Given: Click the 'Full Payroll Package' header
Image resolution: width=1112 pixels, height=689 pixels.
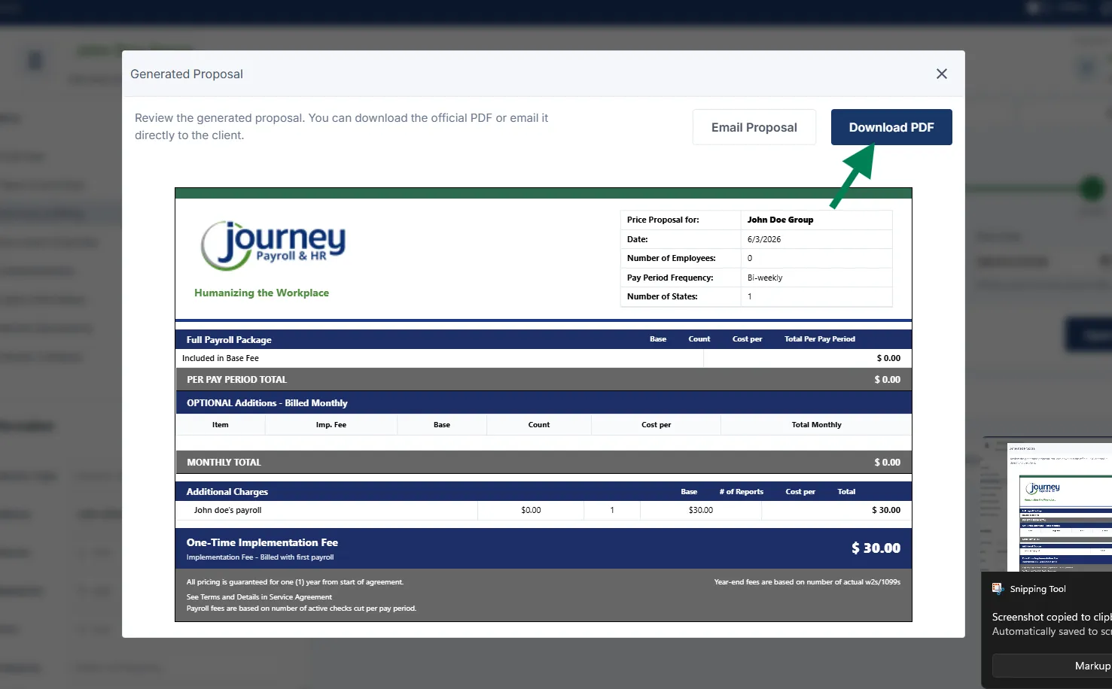Looking at the screenshot, I should coord(229,339).
